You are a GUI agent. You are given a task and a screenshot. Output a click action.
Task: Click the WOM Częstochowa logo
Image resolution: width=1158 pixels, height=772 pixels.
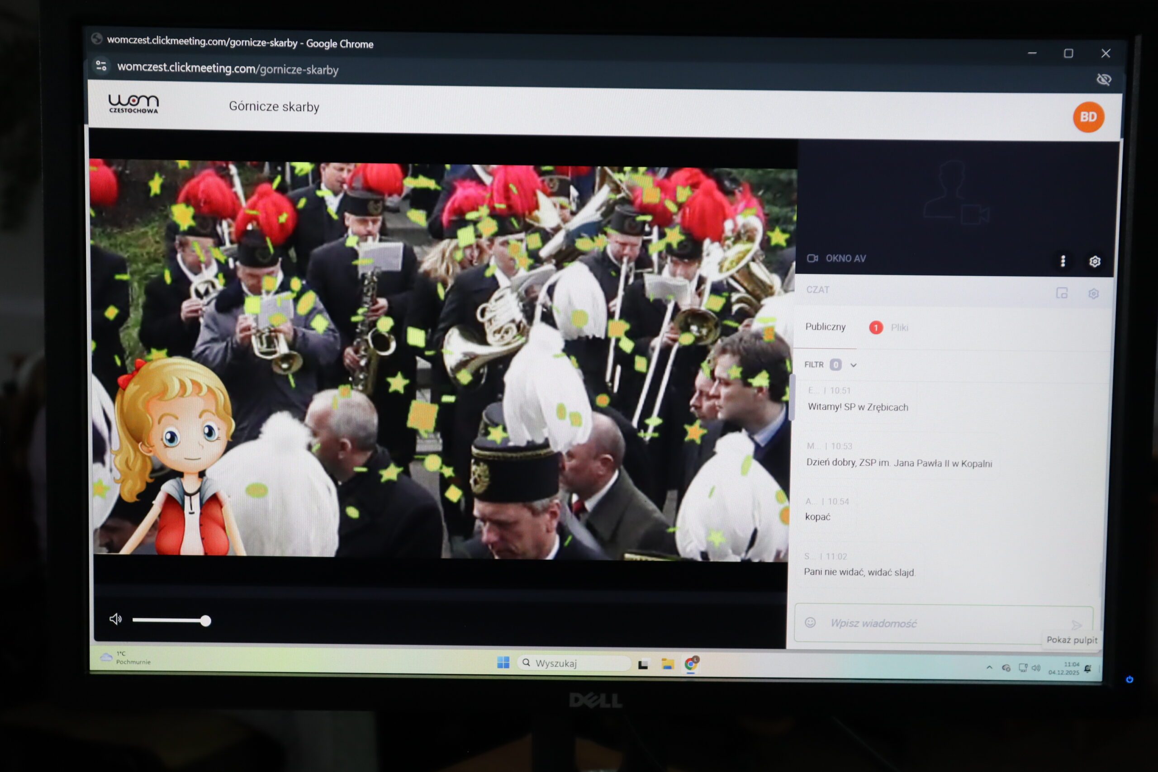(x=133, y=104)
